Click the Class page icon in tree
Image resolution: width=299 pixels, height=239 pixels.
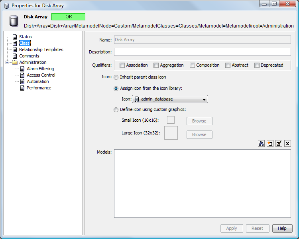[x=15, y=43]
